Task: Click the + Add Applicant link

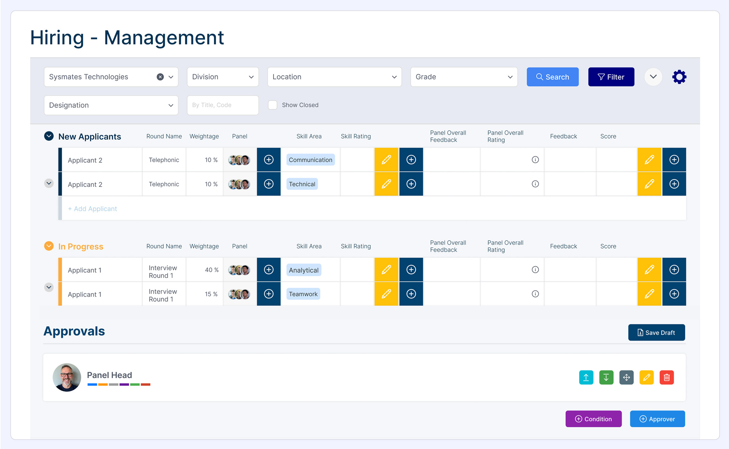Action: [x=92, y=209]
